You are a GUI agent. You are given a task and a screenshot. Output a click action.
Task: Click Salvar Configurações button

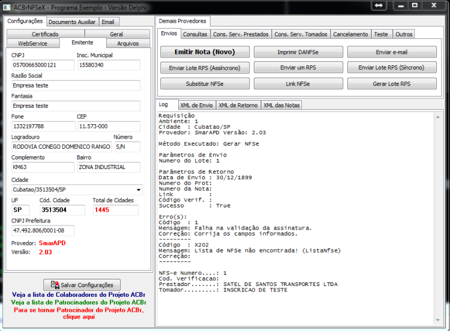[x=82, y=285]
